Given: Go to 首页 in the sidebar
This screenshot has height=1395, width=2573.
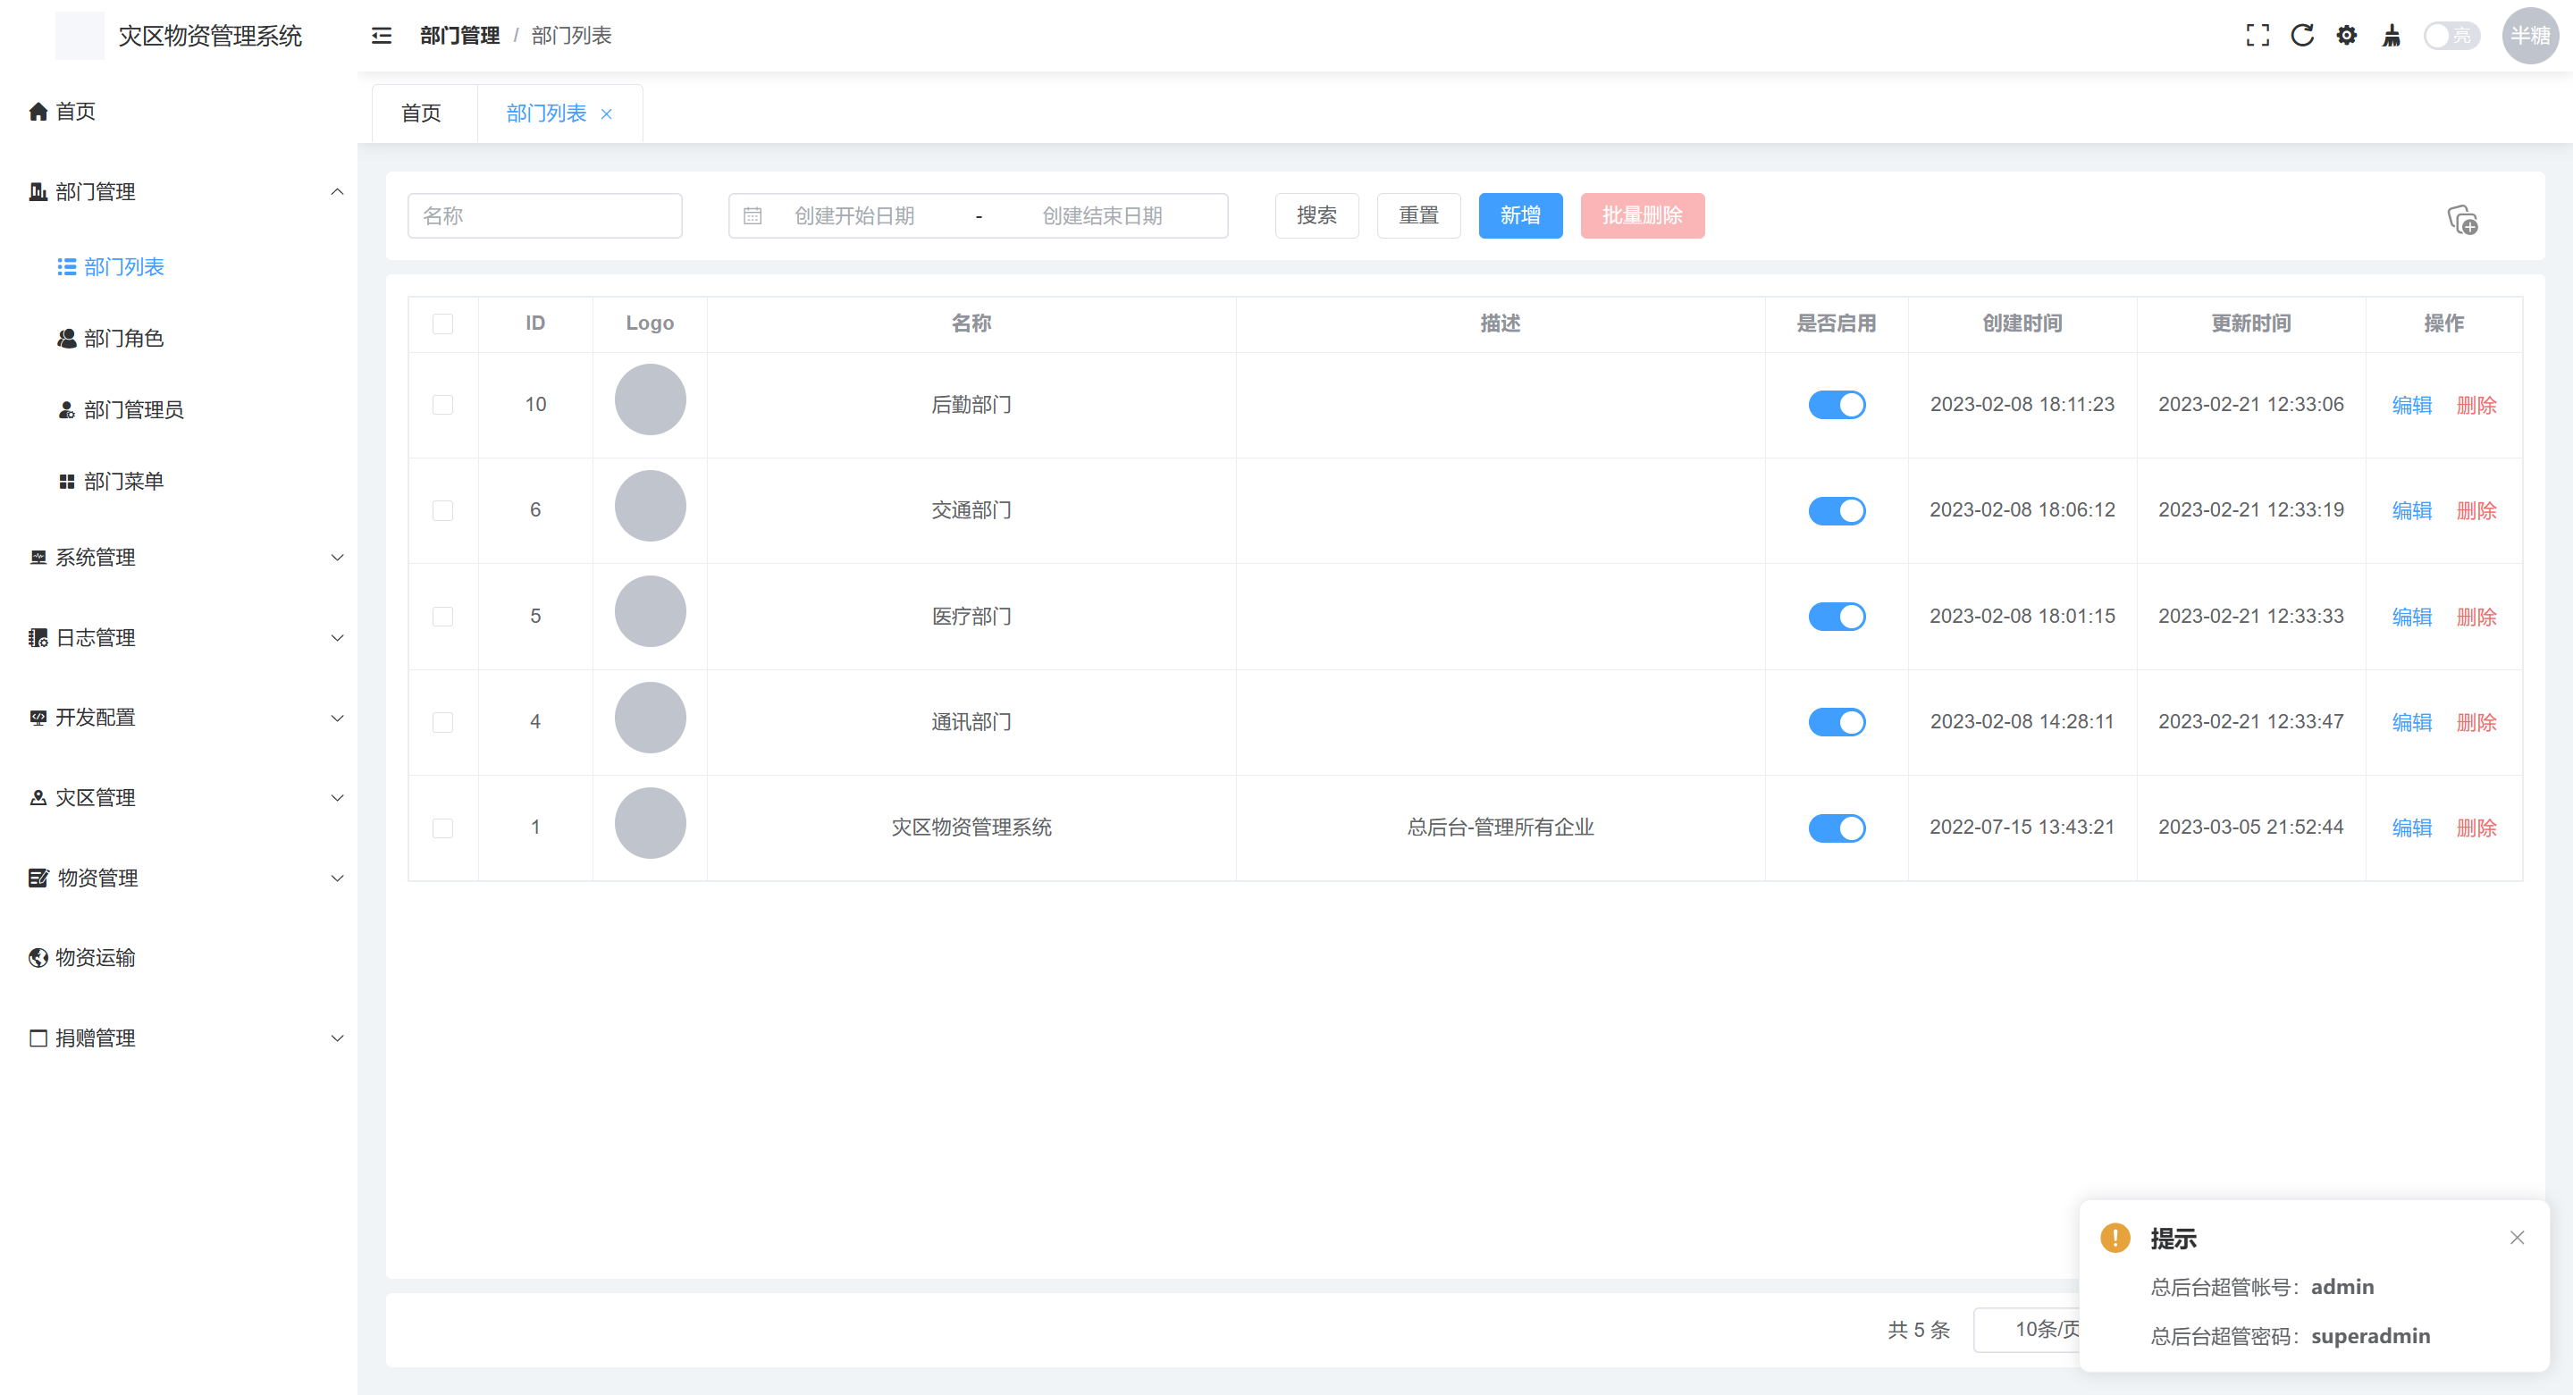Looking at the screenshot, I should [179, 111].
